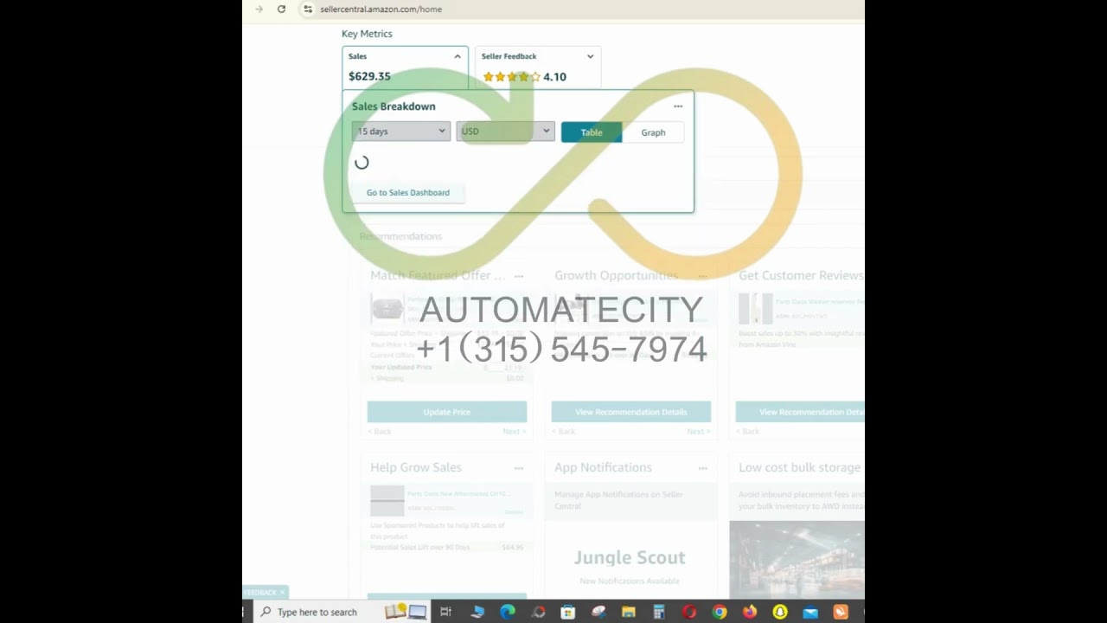This screenshot has height=623, width=1107.
Task: Open Sales Breakdown three-dot options menu
Action: coord(678,106)
